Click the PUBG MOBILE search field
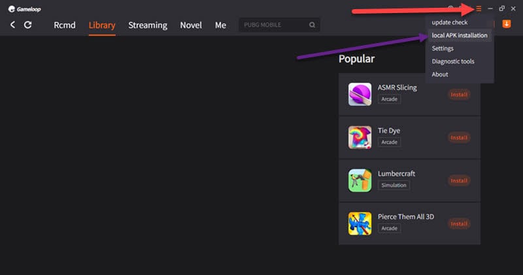The image size is (523, 275). point(279,25)
